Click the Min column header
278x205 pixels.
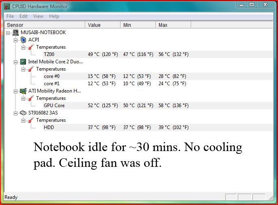[138, 25]
